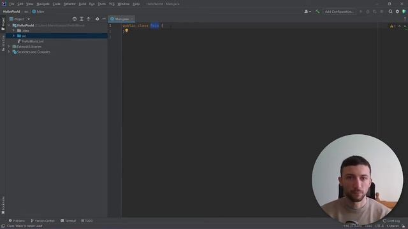Open the Window menu
Screen dimensions: 408x229
(x=124, y=4)
